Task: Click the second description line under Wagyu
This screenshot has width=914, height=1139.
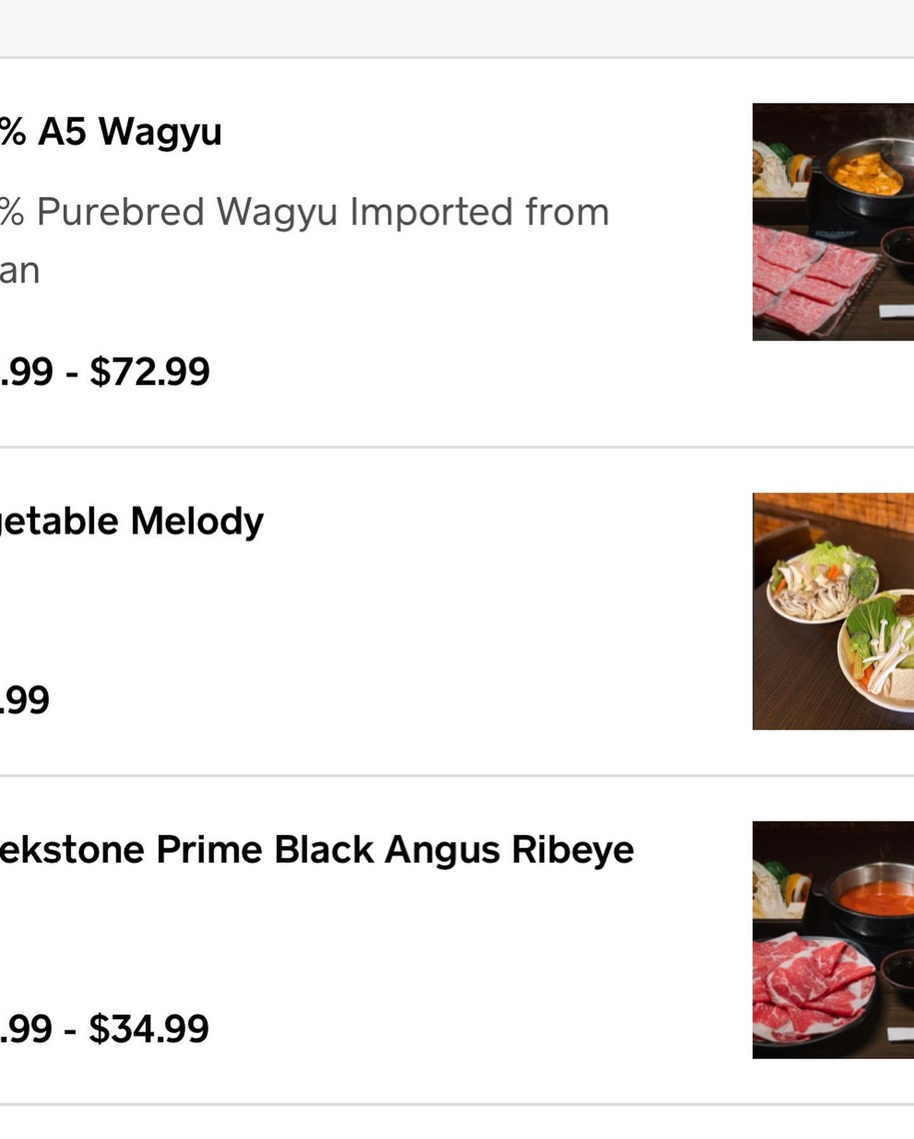Action: [19, 271]
